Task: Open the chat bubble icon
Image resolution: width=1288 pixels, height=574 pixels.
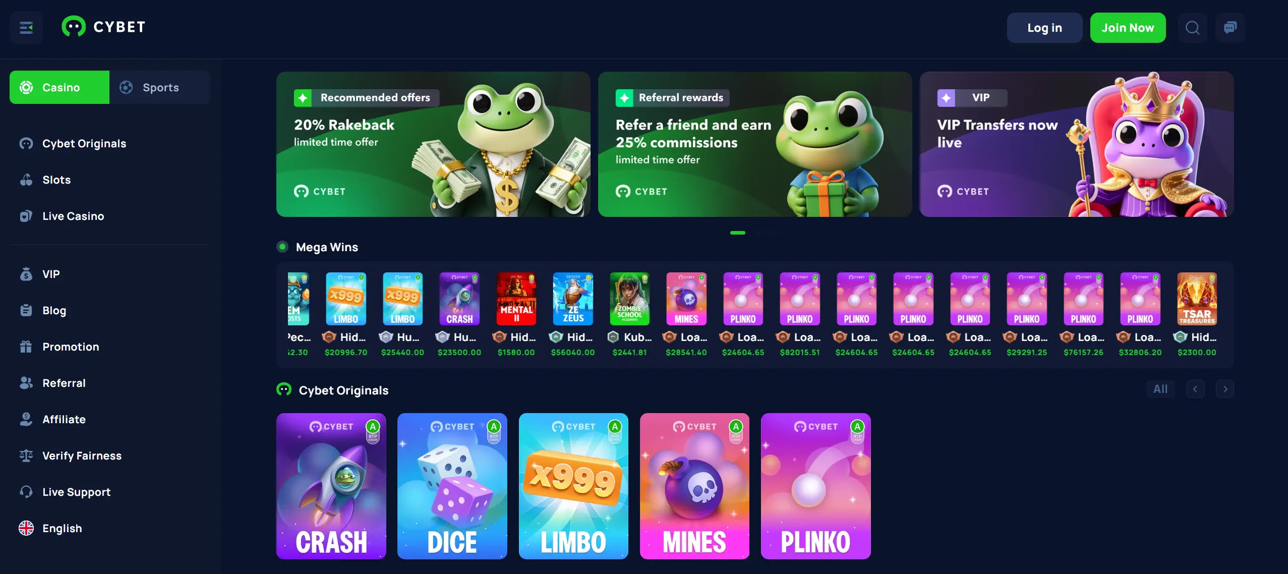Action: [x=1230, y=28]
